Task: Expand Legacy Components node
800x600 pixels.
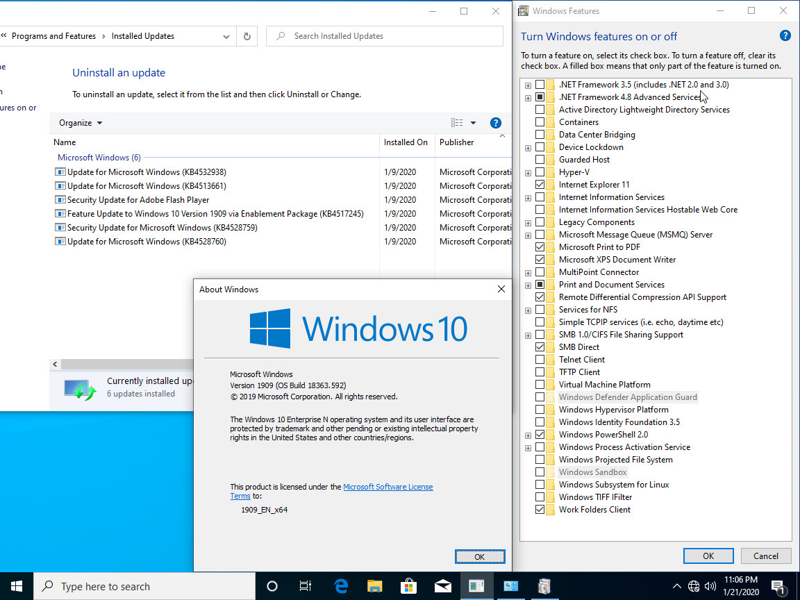Action: pos(528,222)
